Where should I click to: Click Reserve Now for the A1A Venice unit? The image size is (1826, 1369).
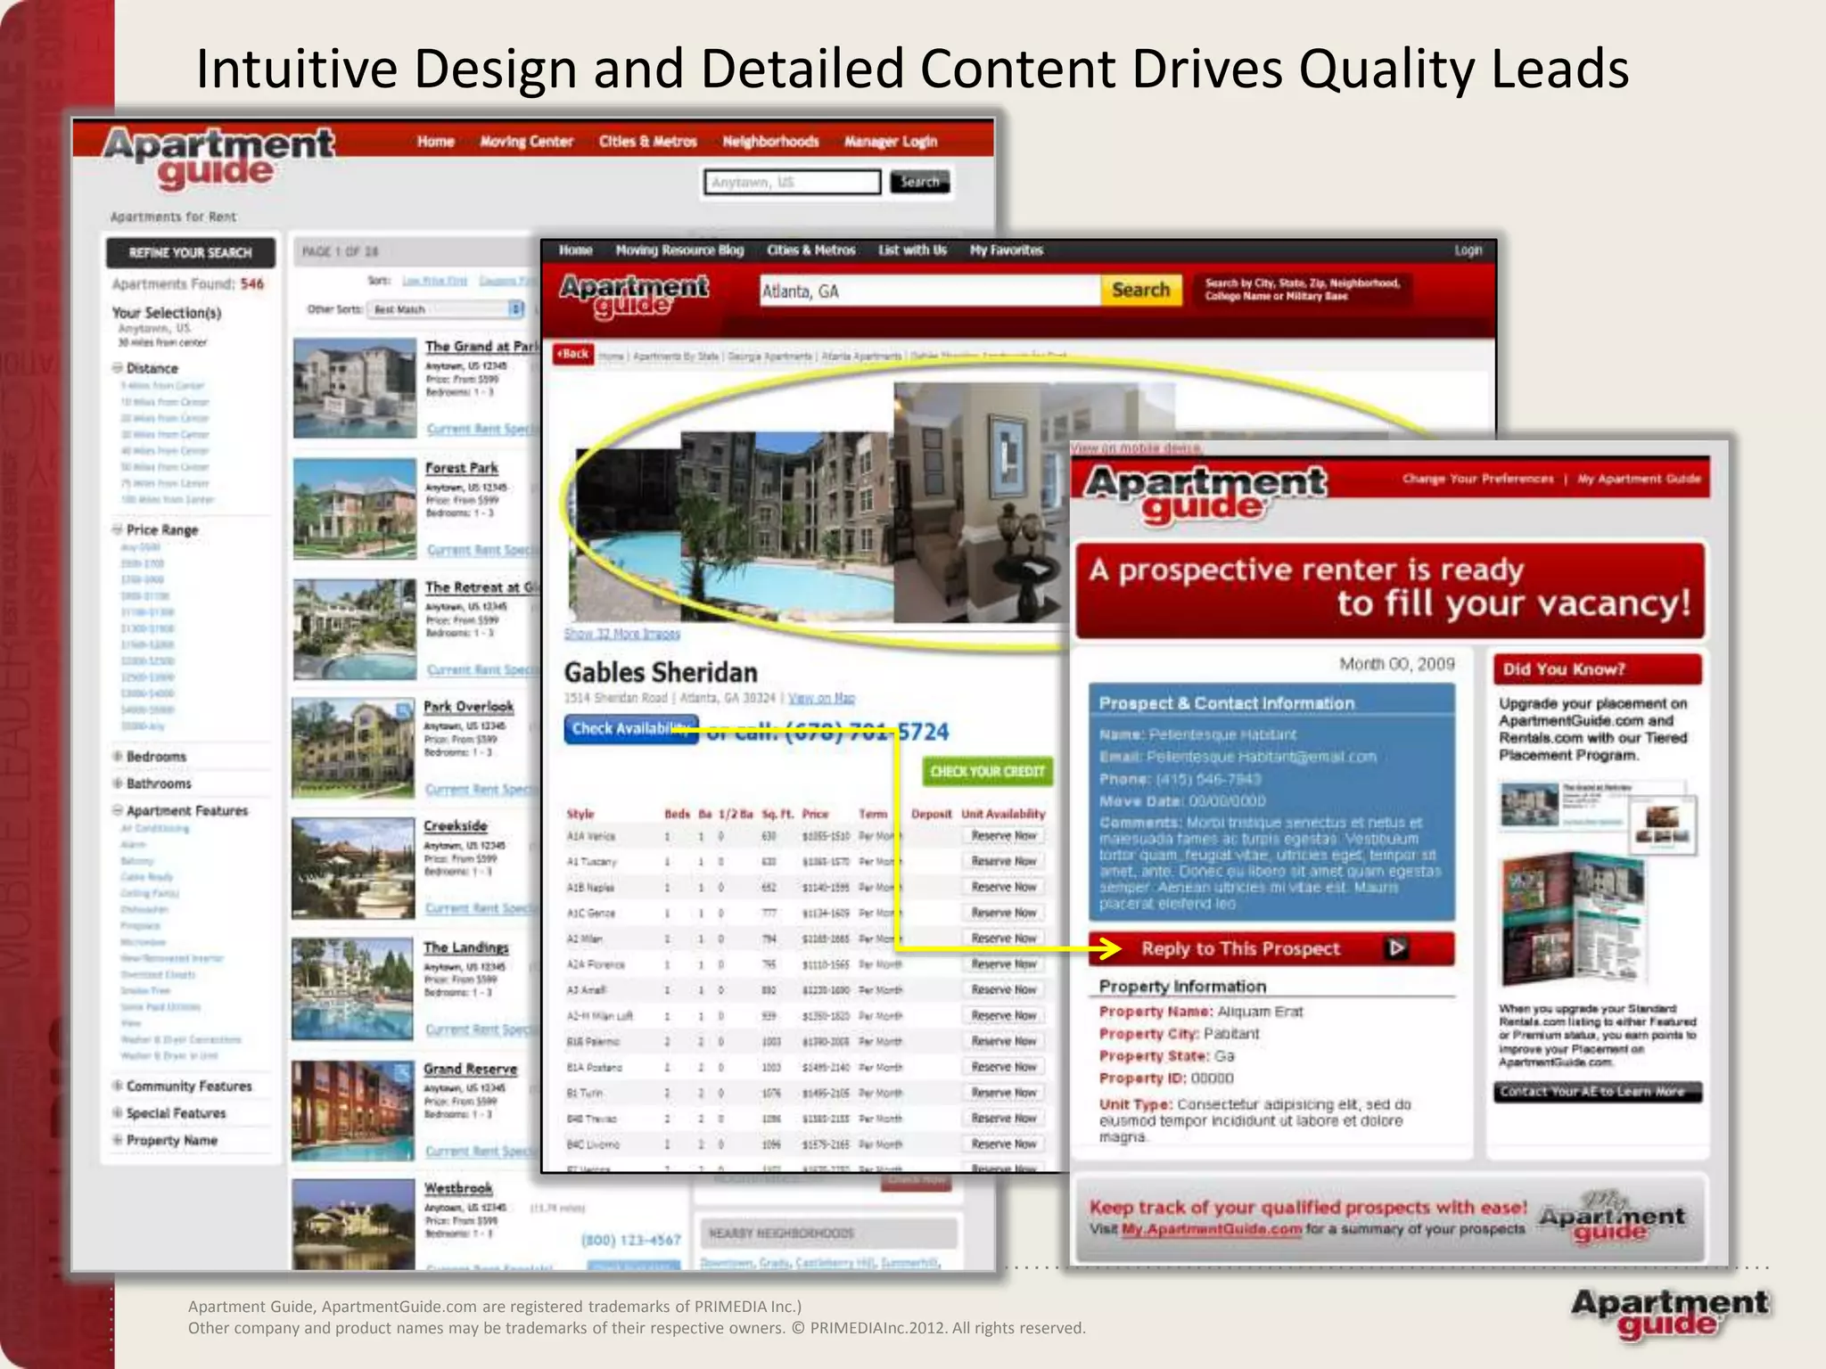(x=1004, y=836)
